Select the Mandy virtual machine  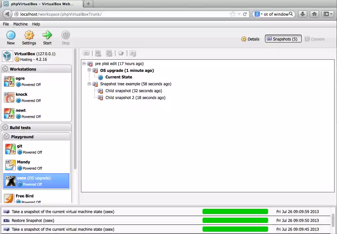(24, 162)
